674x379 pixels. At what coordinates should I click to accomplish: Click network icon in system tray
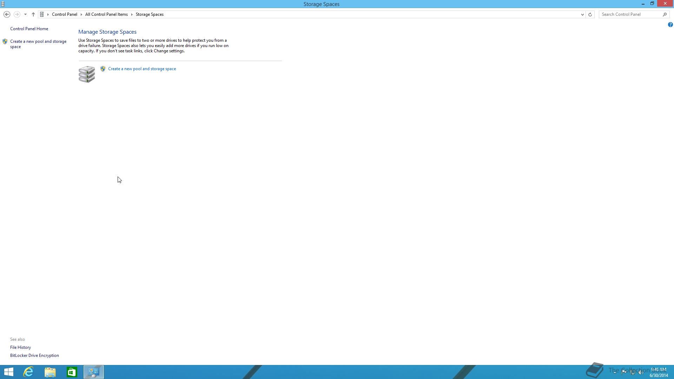(633, 372)
